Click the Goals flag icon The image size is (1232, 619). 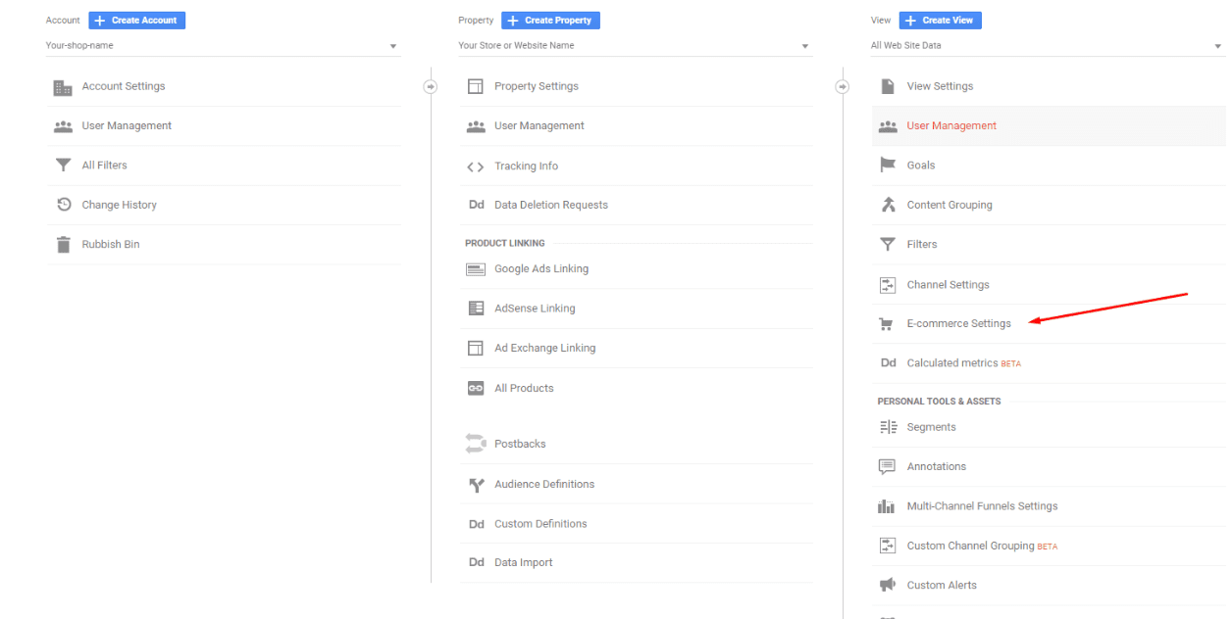(888, 166)
